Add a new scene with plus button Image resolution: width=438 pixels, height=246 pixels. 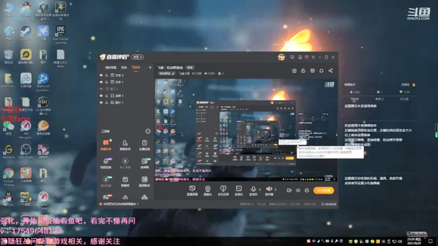pos(150,67)
